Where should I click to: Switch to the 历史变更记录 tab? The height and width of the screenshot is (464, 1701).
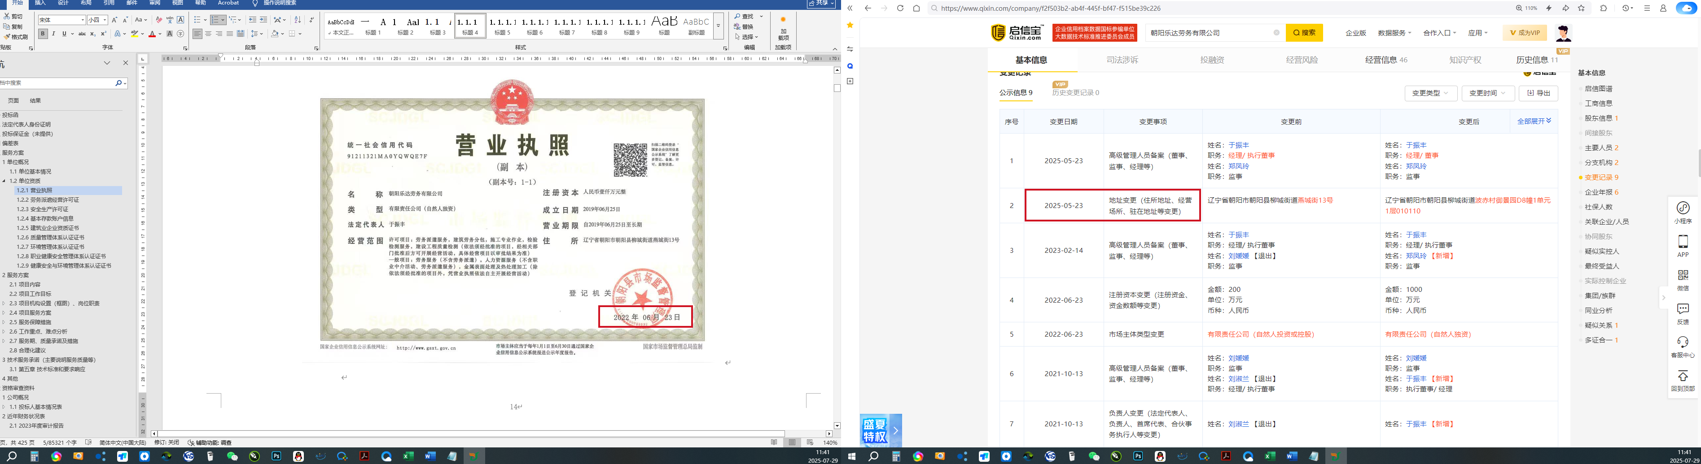click(x=1076, y=93)
